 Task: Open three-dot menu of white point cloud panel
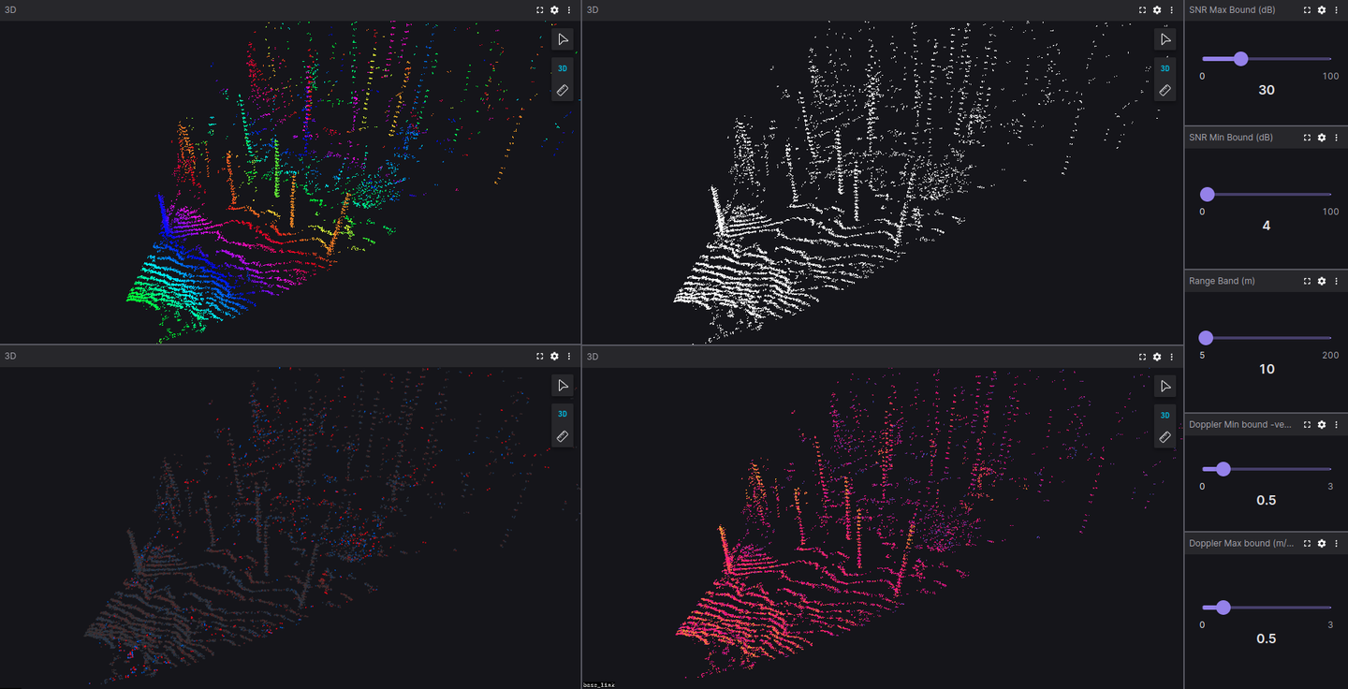pos(1172,9)
